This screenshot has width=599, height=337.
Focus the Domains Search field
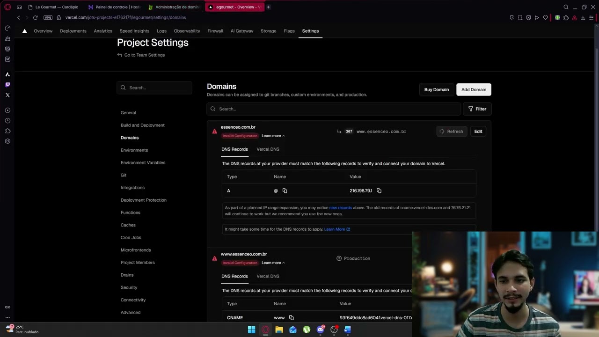click(x=334, y=109)
